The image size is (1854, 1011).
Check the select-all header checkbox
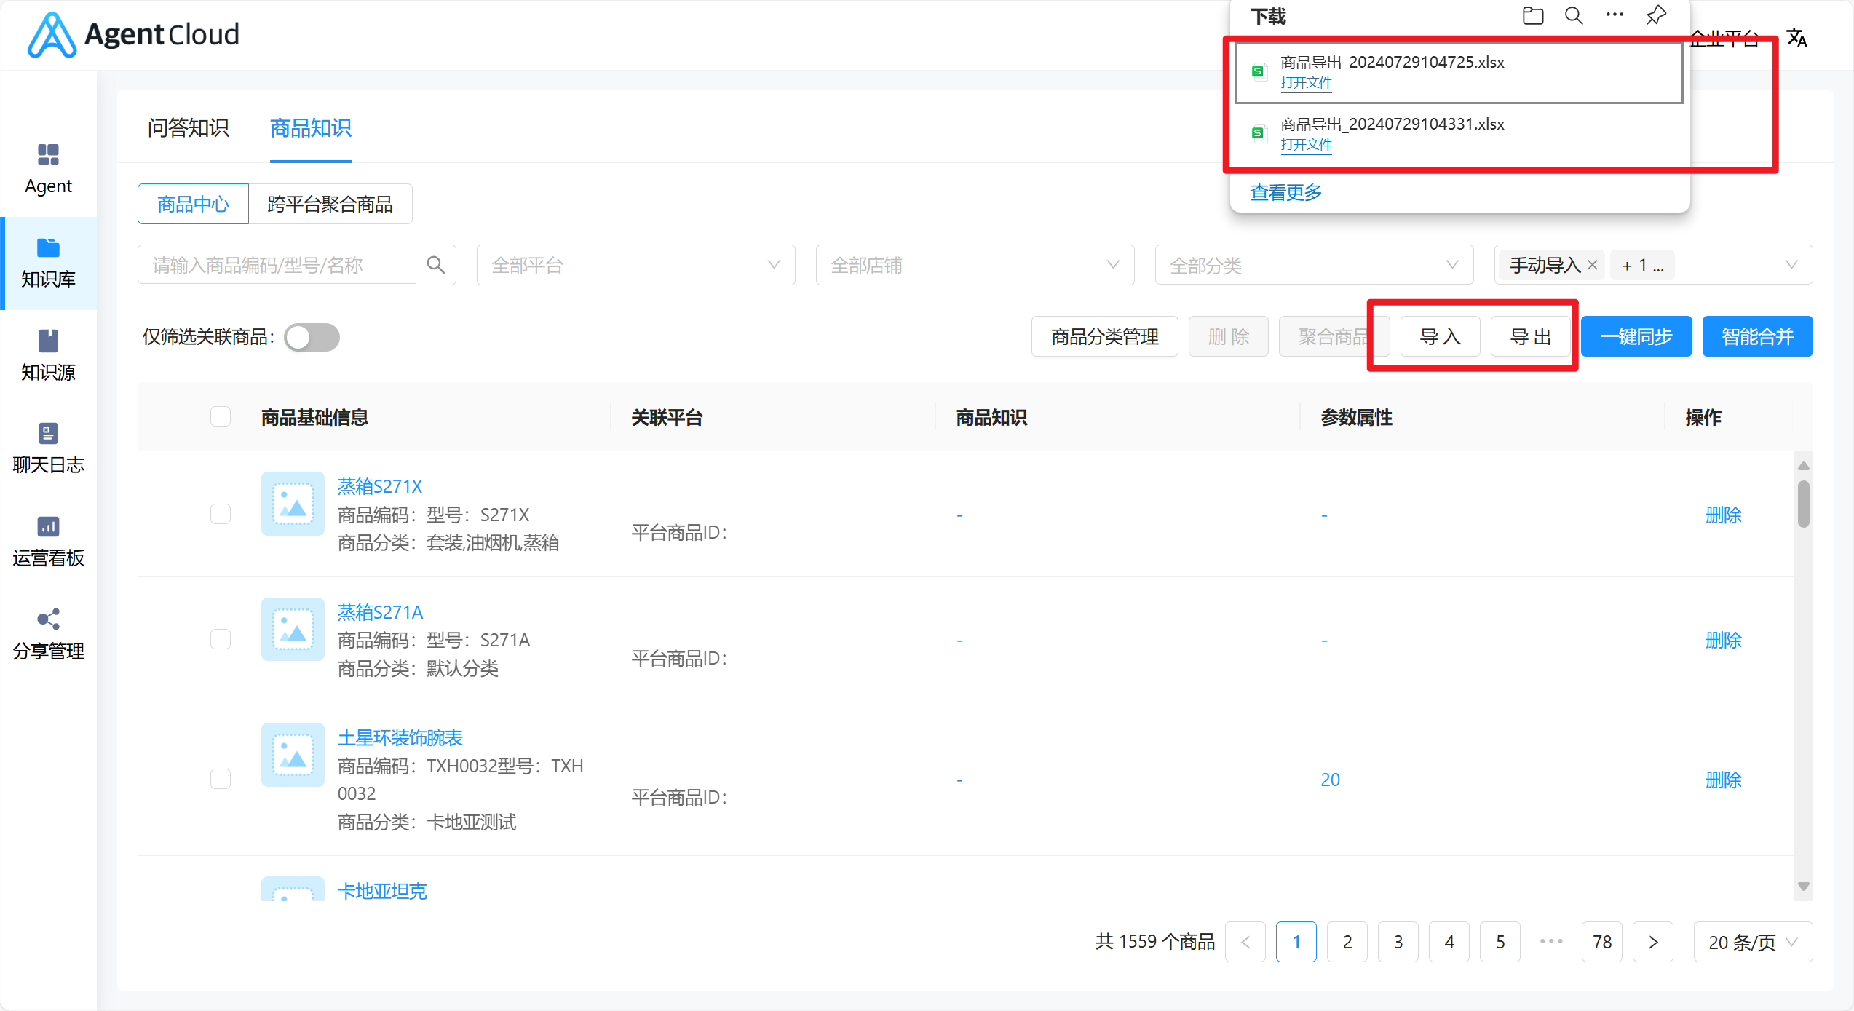click(221, 416)
